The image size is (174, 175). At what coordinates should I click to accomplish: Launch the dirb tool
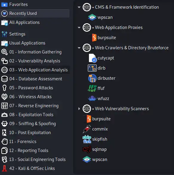(x=97, y=68)
